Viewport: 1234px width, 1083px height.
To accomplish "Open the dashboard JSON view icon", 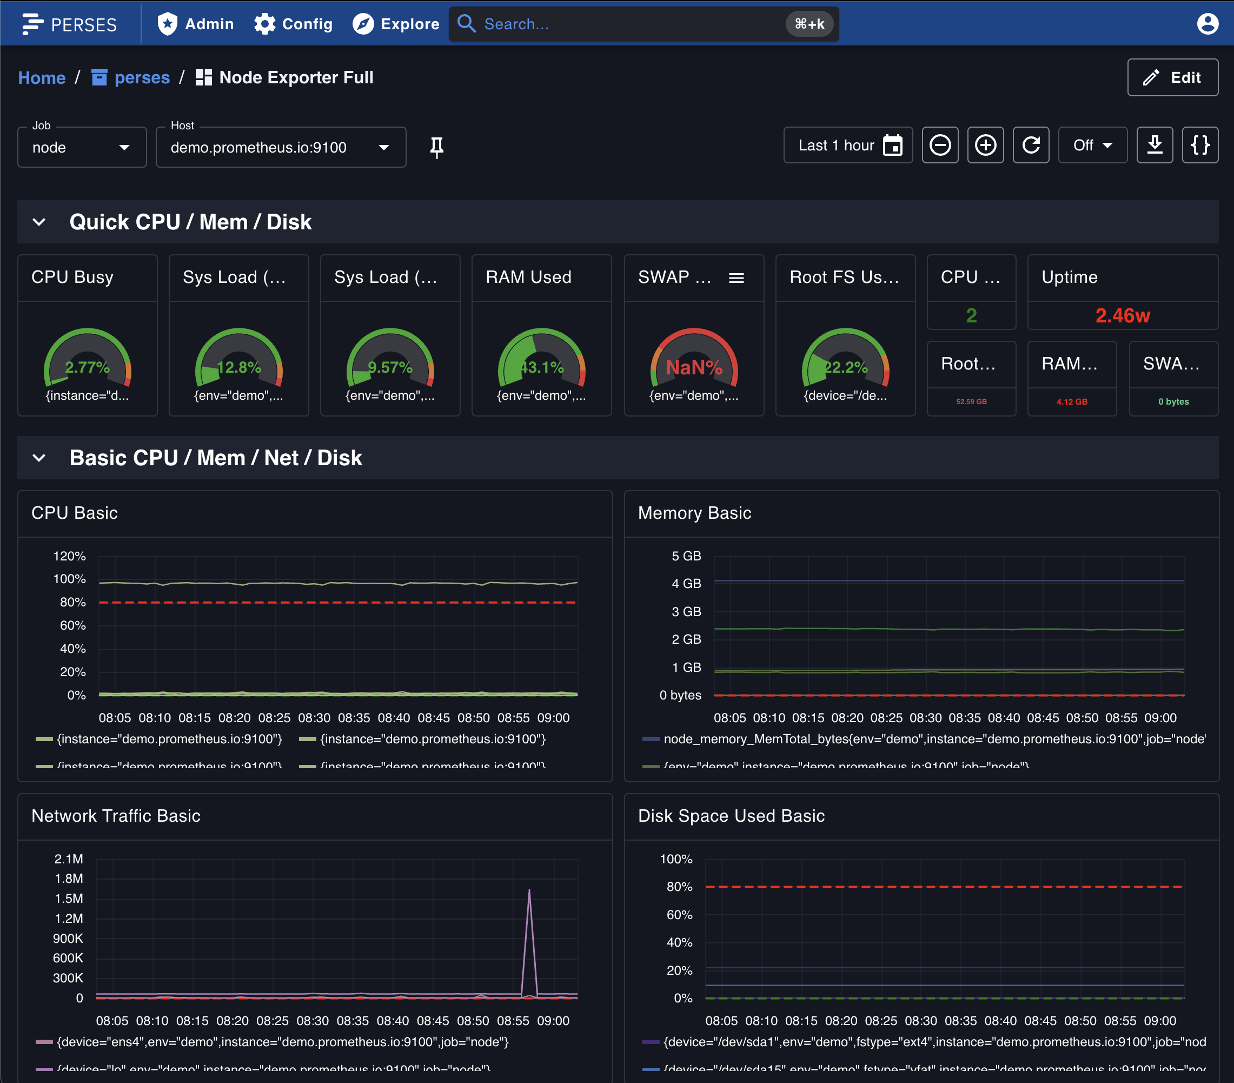I will tap(1199, 145).
